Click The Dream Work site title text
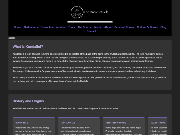The image size is (180, 135). point(96,12)
